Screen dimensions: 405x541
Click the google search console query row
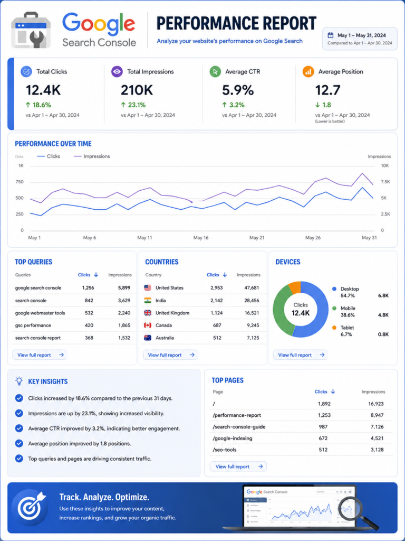tap(73, 288)
